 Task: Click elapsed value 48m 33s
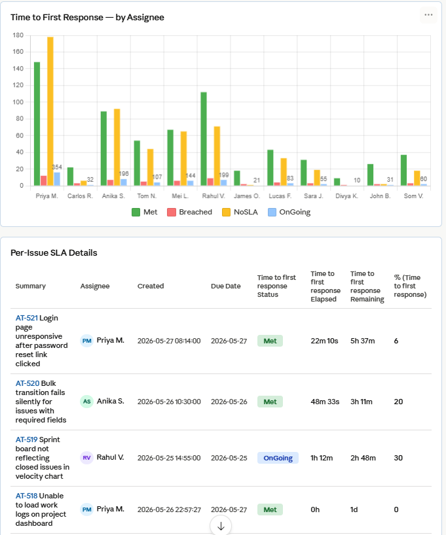(325, 402)
